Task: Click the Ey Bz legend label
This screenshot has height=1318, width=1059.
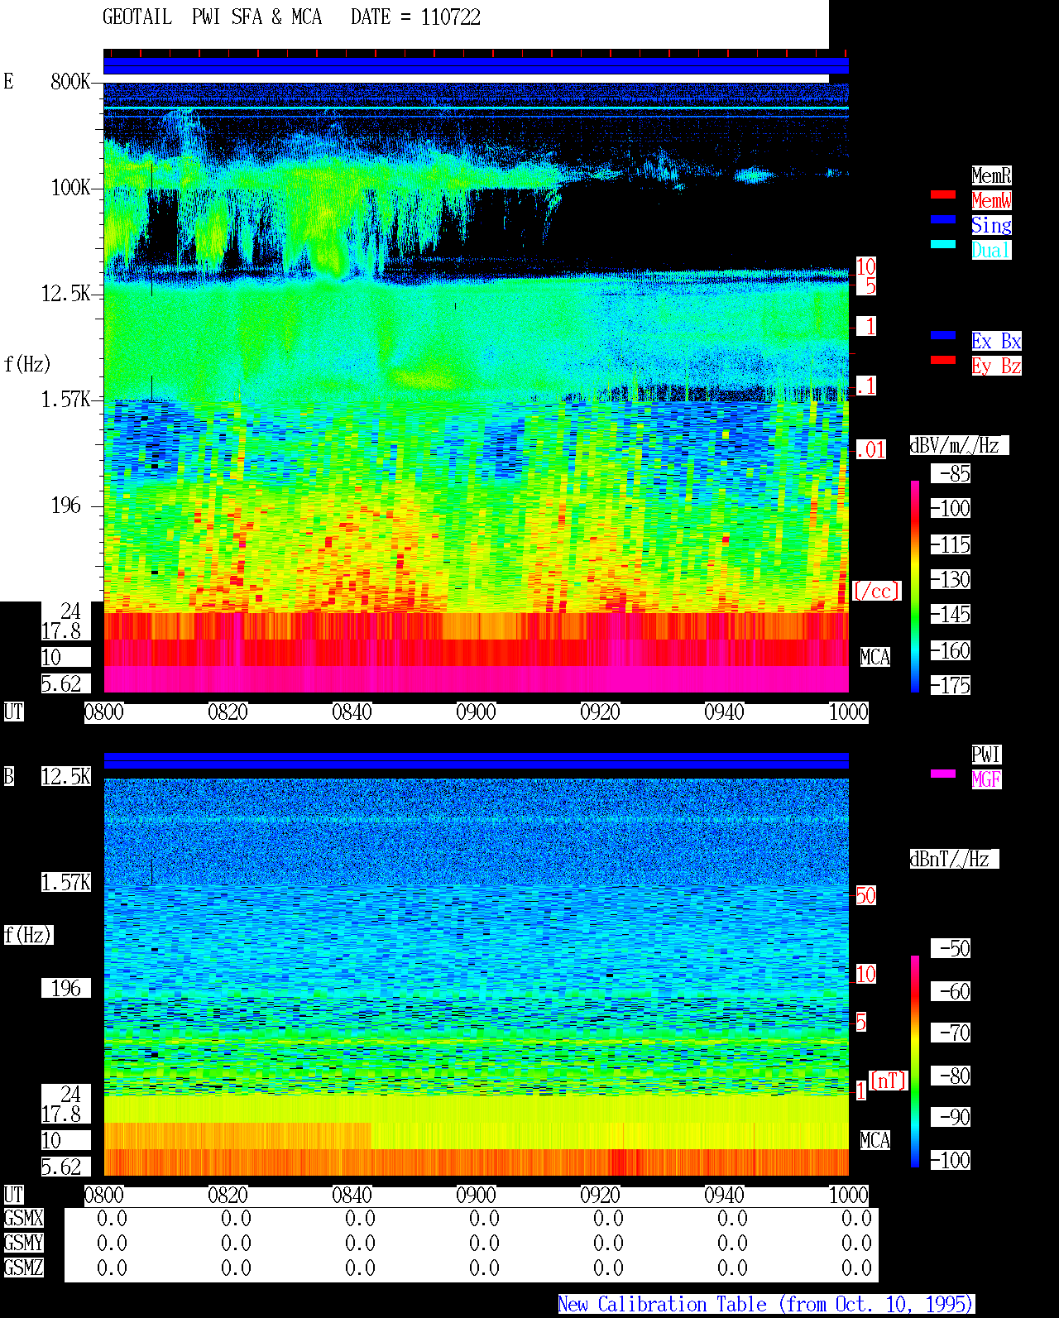Action: [x=996, y=366]
